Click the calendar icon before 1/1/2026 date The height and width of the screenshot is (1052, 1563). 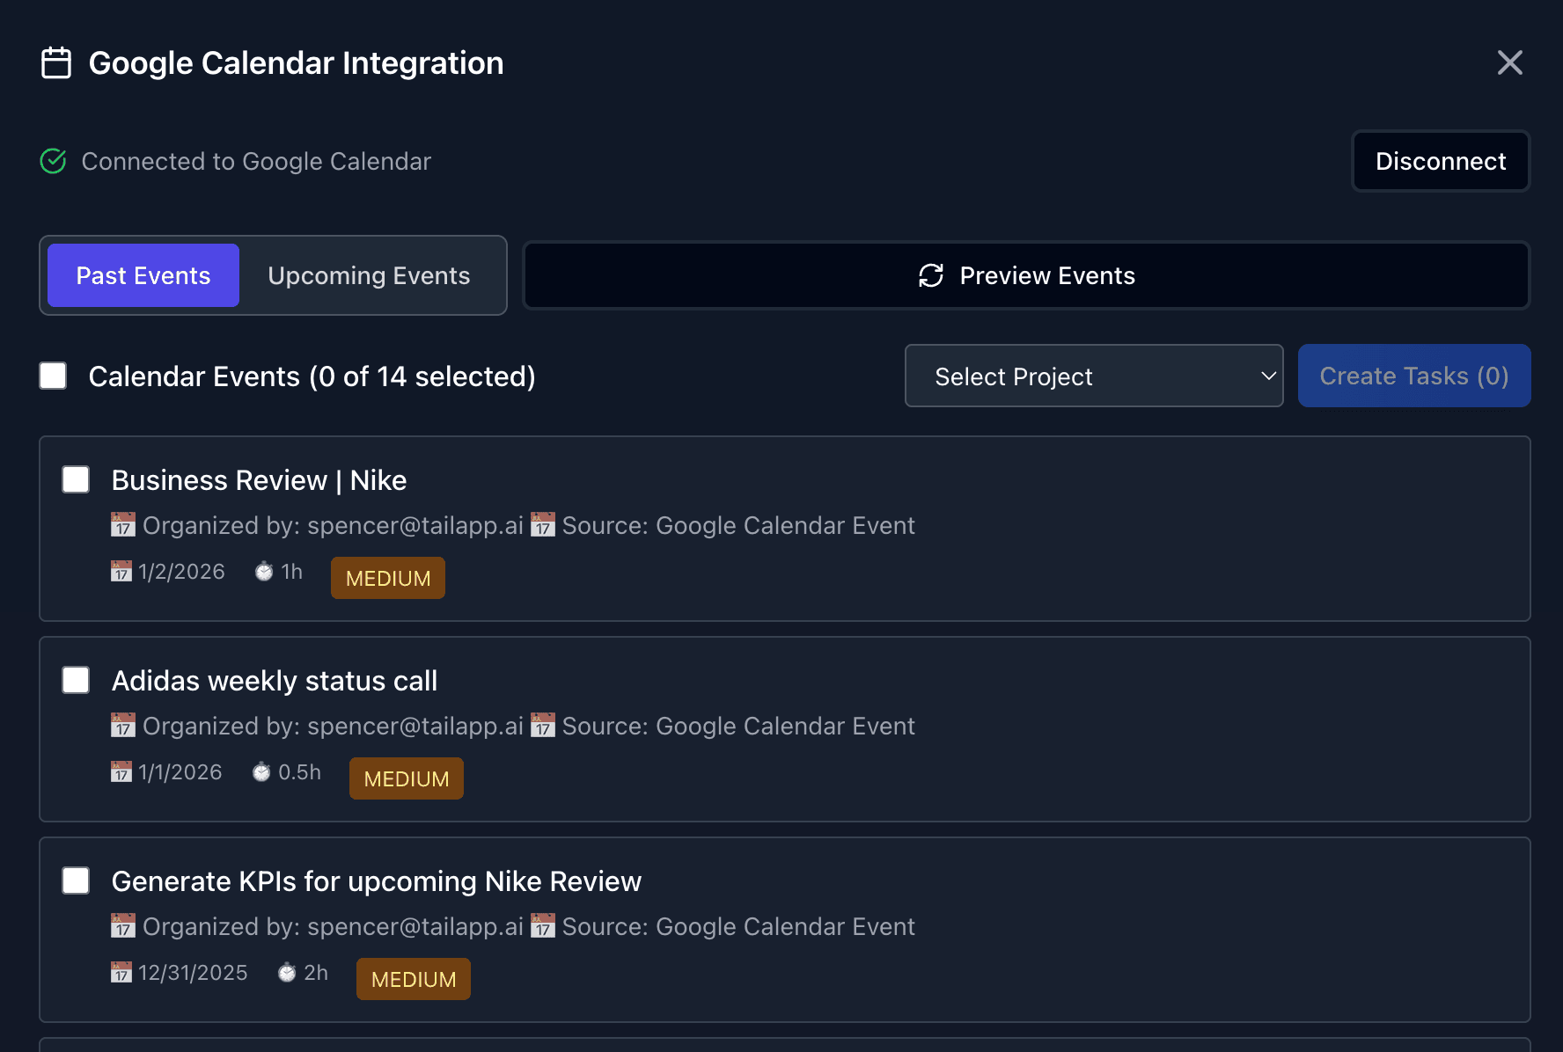121,771
